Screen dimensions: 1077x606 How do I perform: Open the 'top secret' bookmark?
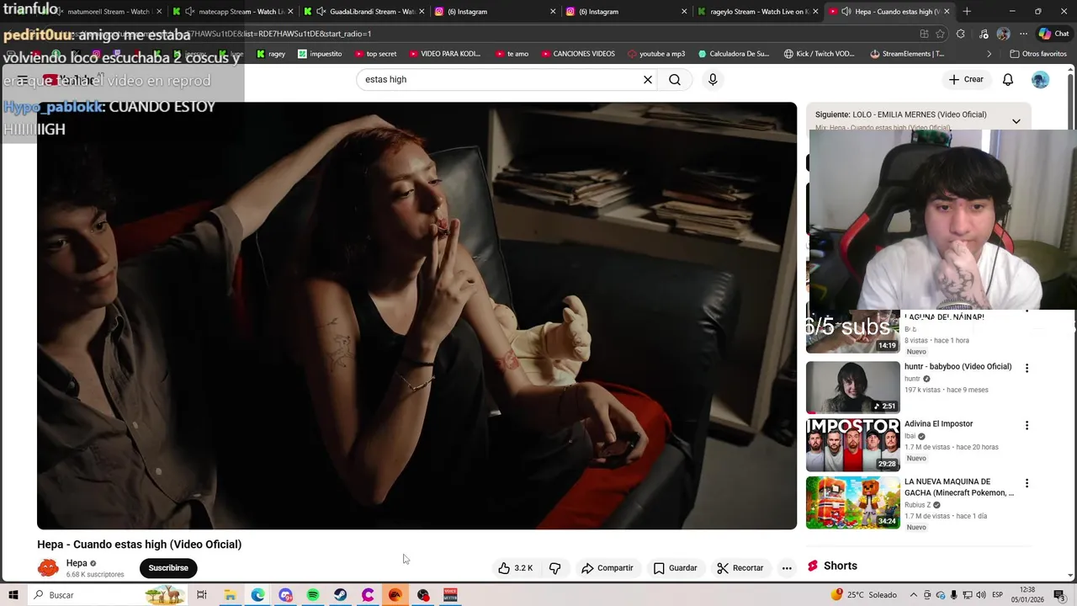(375, 54)
